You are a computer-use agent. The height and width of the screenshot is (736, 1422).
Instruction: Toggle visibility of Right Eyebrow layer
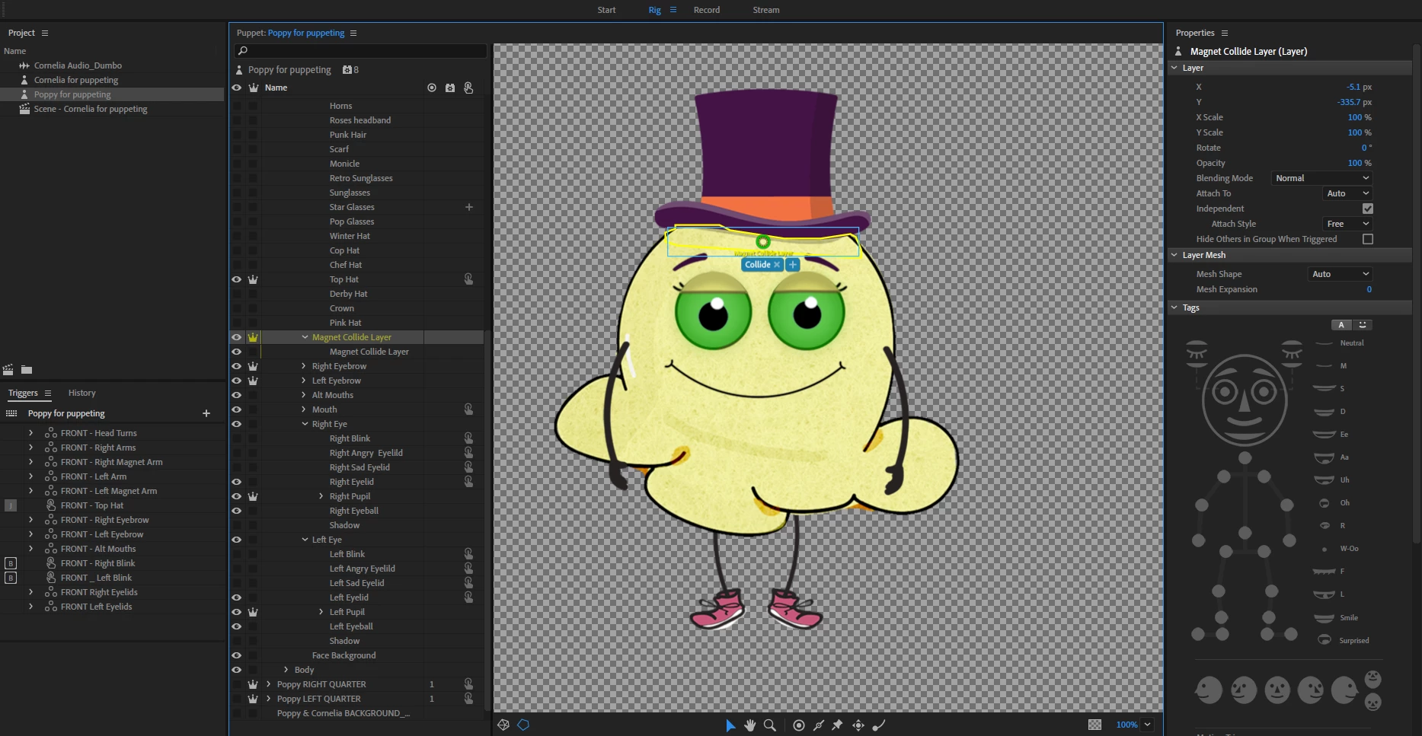[x=237, y=366]
